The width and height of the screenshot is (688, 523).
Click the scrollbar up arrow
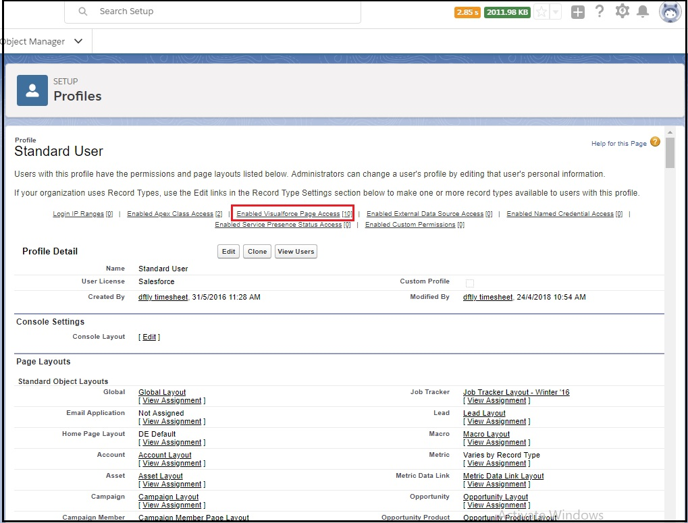(670, 132)
